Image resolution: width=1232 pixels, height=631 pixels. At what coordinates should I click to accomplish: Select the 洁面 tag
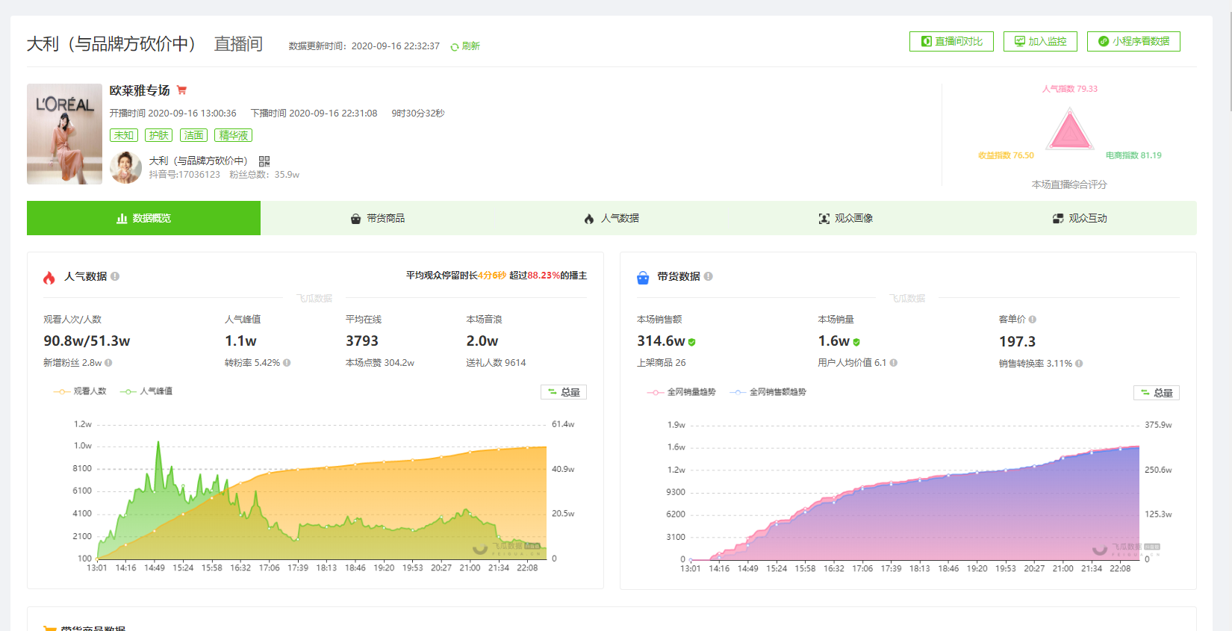click(193, 135)
